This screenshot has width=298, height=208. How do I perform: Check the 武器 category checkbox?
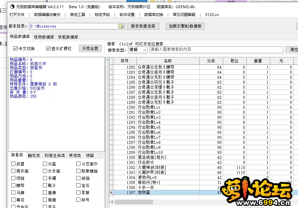click(13, 164)
